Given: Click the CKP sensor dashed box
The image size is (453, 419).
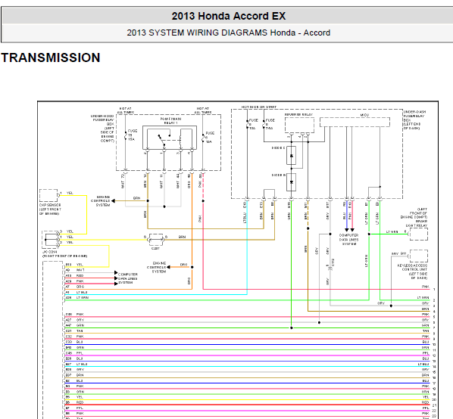Looking at the screenshot, I should (x=48, y=195).
